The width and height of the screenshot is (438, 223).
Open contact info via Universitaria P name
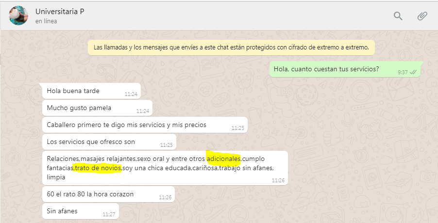[x=60, y=12]
